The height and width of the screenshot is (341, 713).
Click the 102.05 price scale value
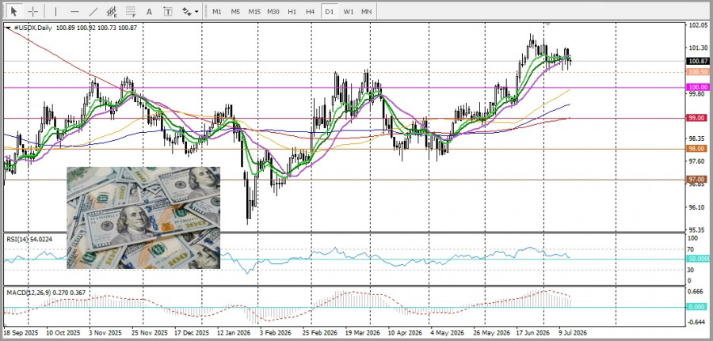697,25
